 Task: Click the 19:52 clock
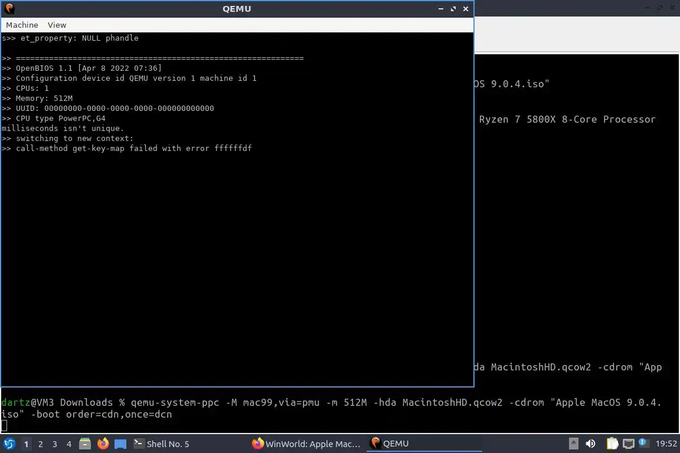666,444
